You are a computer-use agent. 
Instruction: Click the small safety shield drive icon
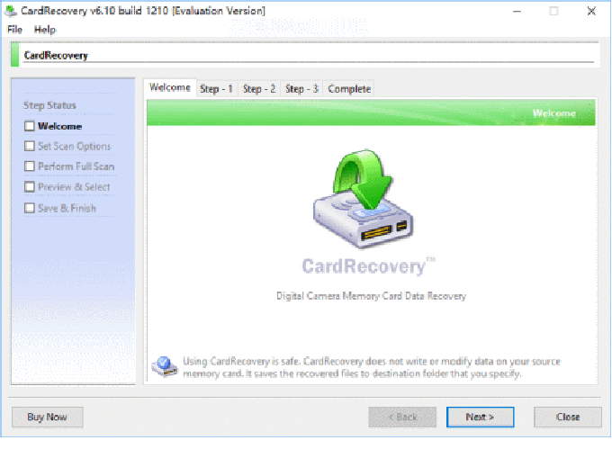click(165, 367)
